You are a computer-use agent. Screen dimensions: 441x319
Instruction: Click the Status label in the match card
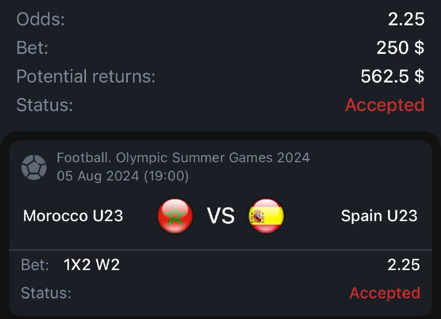[46, 293]
